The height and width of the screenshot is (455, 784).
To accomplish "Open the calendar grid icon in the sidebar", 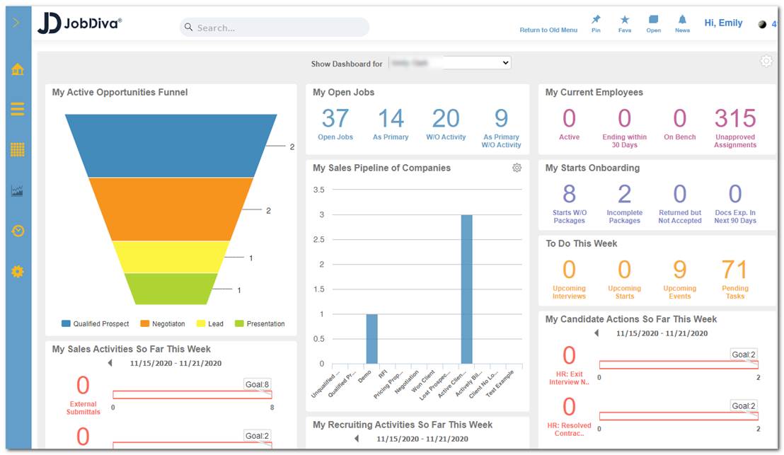I will pyautogui.click(x=18, y=150).
